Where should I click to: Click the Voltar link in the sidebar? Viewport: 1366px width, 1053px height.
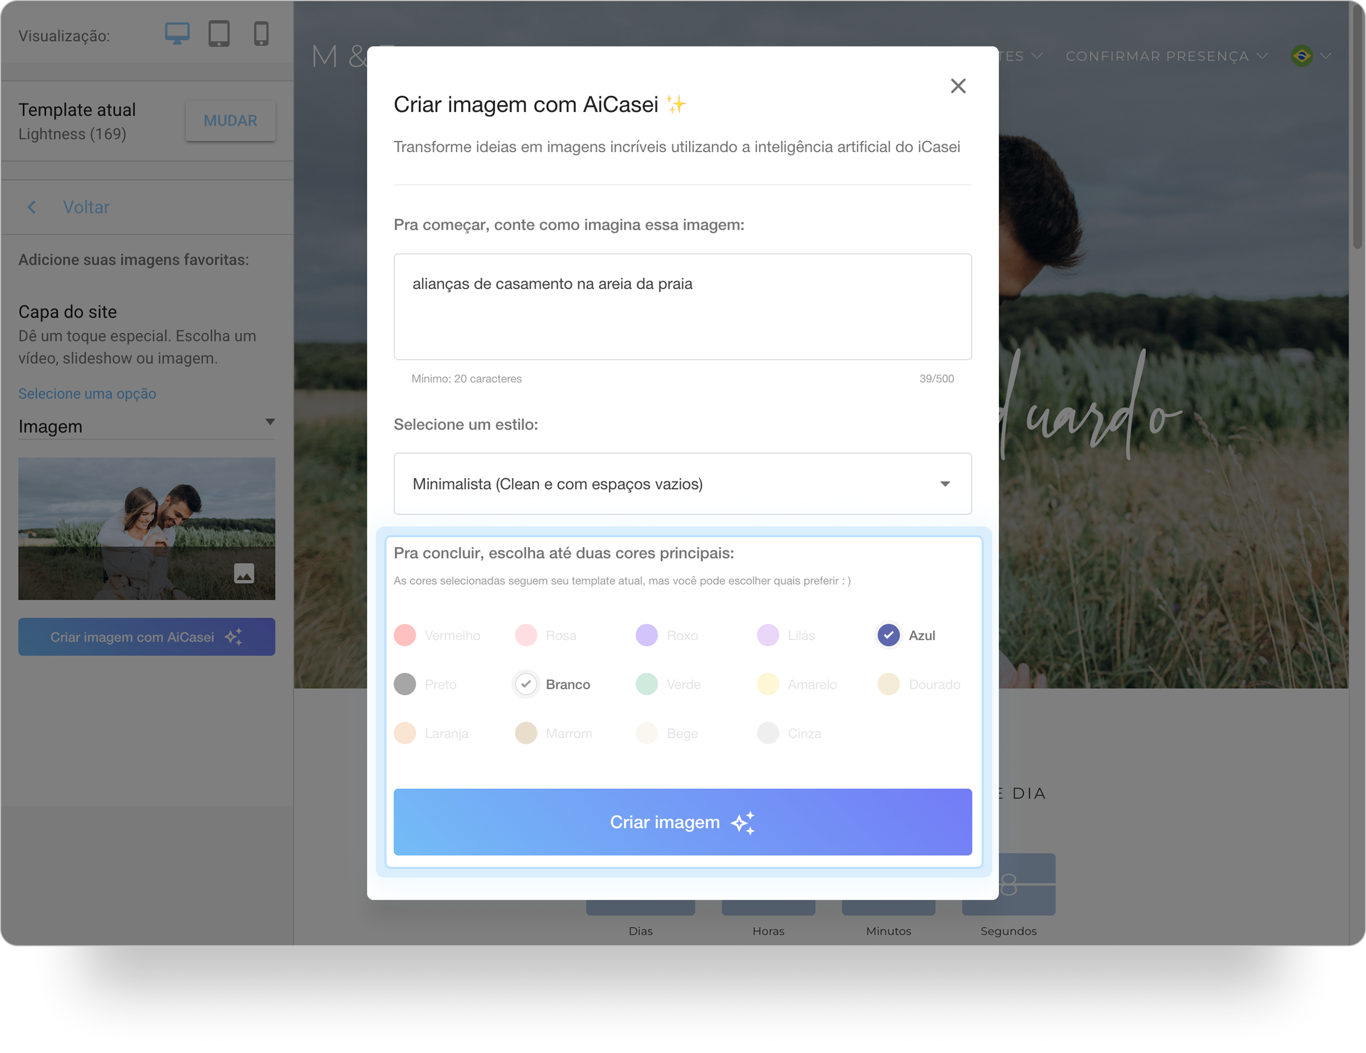point(86,207)
